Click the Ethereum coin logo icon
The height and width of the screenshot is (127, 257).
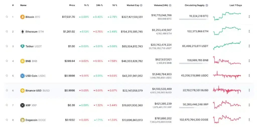(x=22, y=32)
